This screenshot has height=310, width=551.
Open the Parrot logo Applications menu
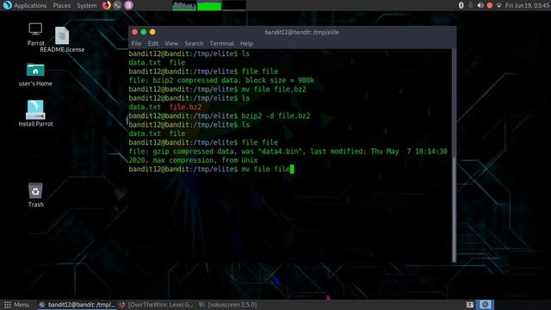point(25,6)
